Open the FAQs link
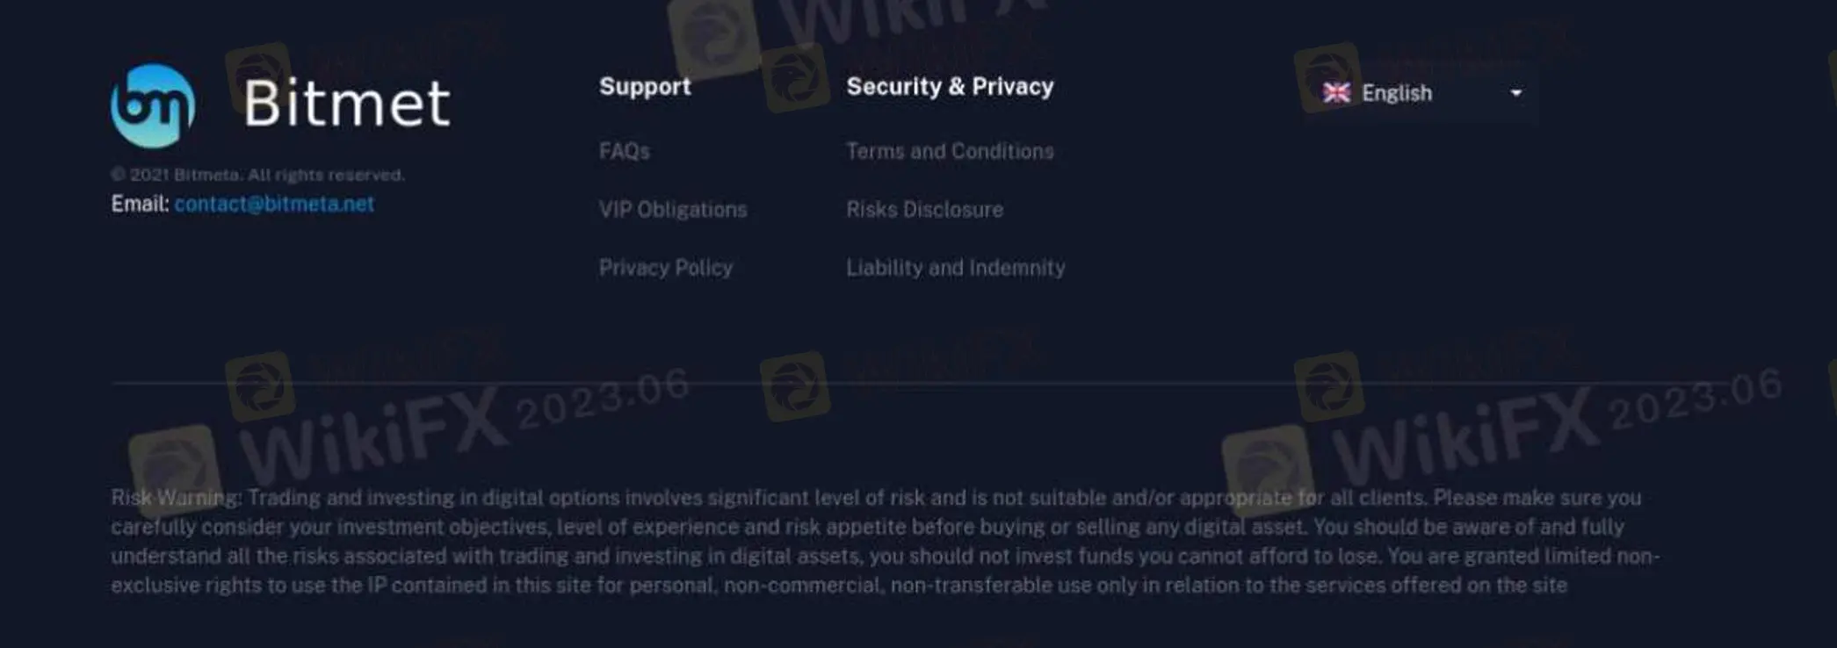 coord(624,151)
